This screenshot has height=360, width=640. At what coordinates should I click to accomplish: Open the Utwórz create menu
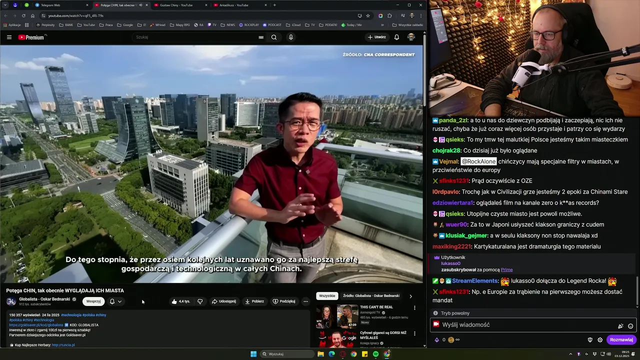point(377,37)
